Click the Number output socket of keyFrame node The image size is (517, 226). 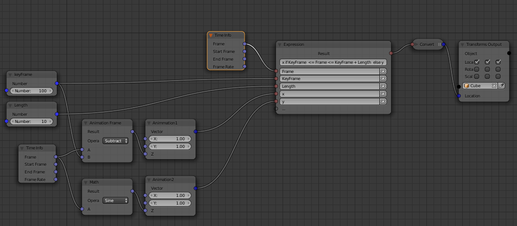pyautogui.click(x=57, y=84)
